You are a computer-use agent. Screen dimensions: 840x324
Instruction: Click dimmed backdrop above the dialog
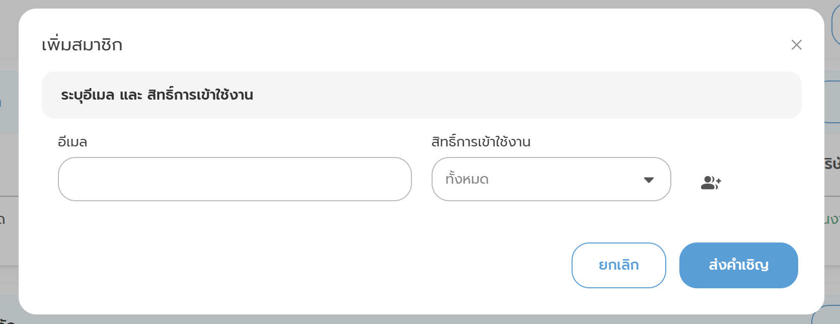coord(403,4)
